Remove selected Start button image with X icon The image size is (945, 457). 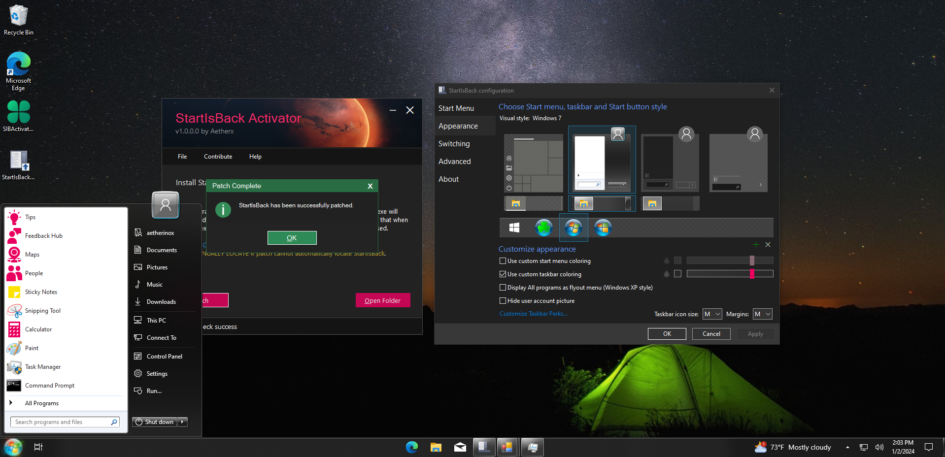768,245
